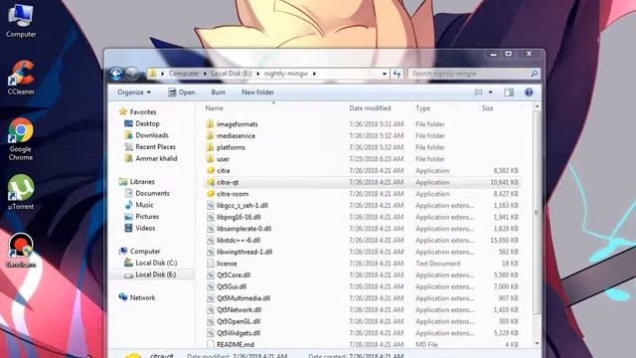Expand the Computer breadcrumb arrow
636x358 pixels.
pos(205,74)
